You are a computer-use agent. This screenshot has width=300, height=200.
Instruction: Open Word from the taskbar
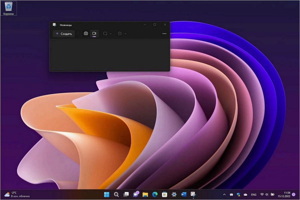(184, 195)
